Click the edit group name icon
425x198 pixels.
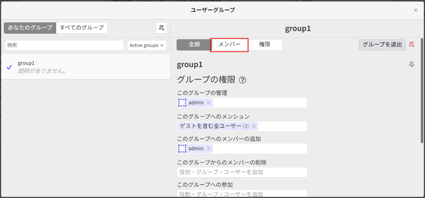click(412, 64)
